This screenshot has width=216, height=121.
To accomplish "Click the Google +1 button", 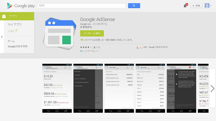I will tap(139, 47).
